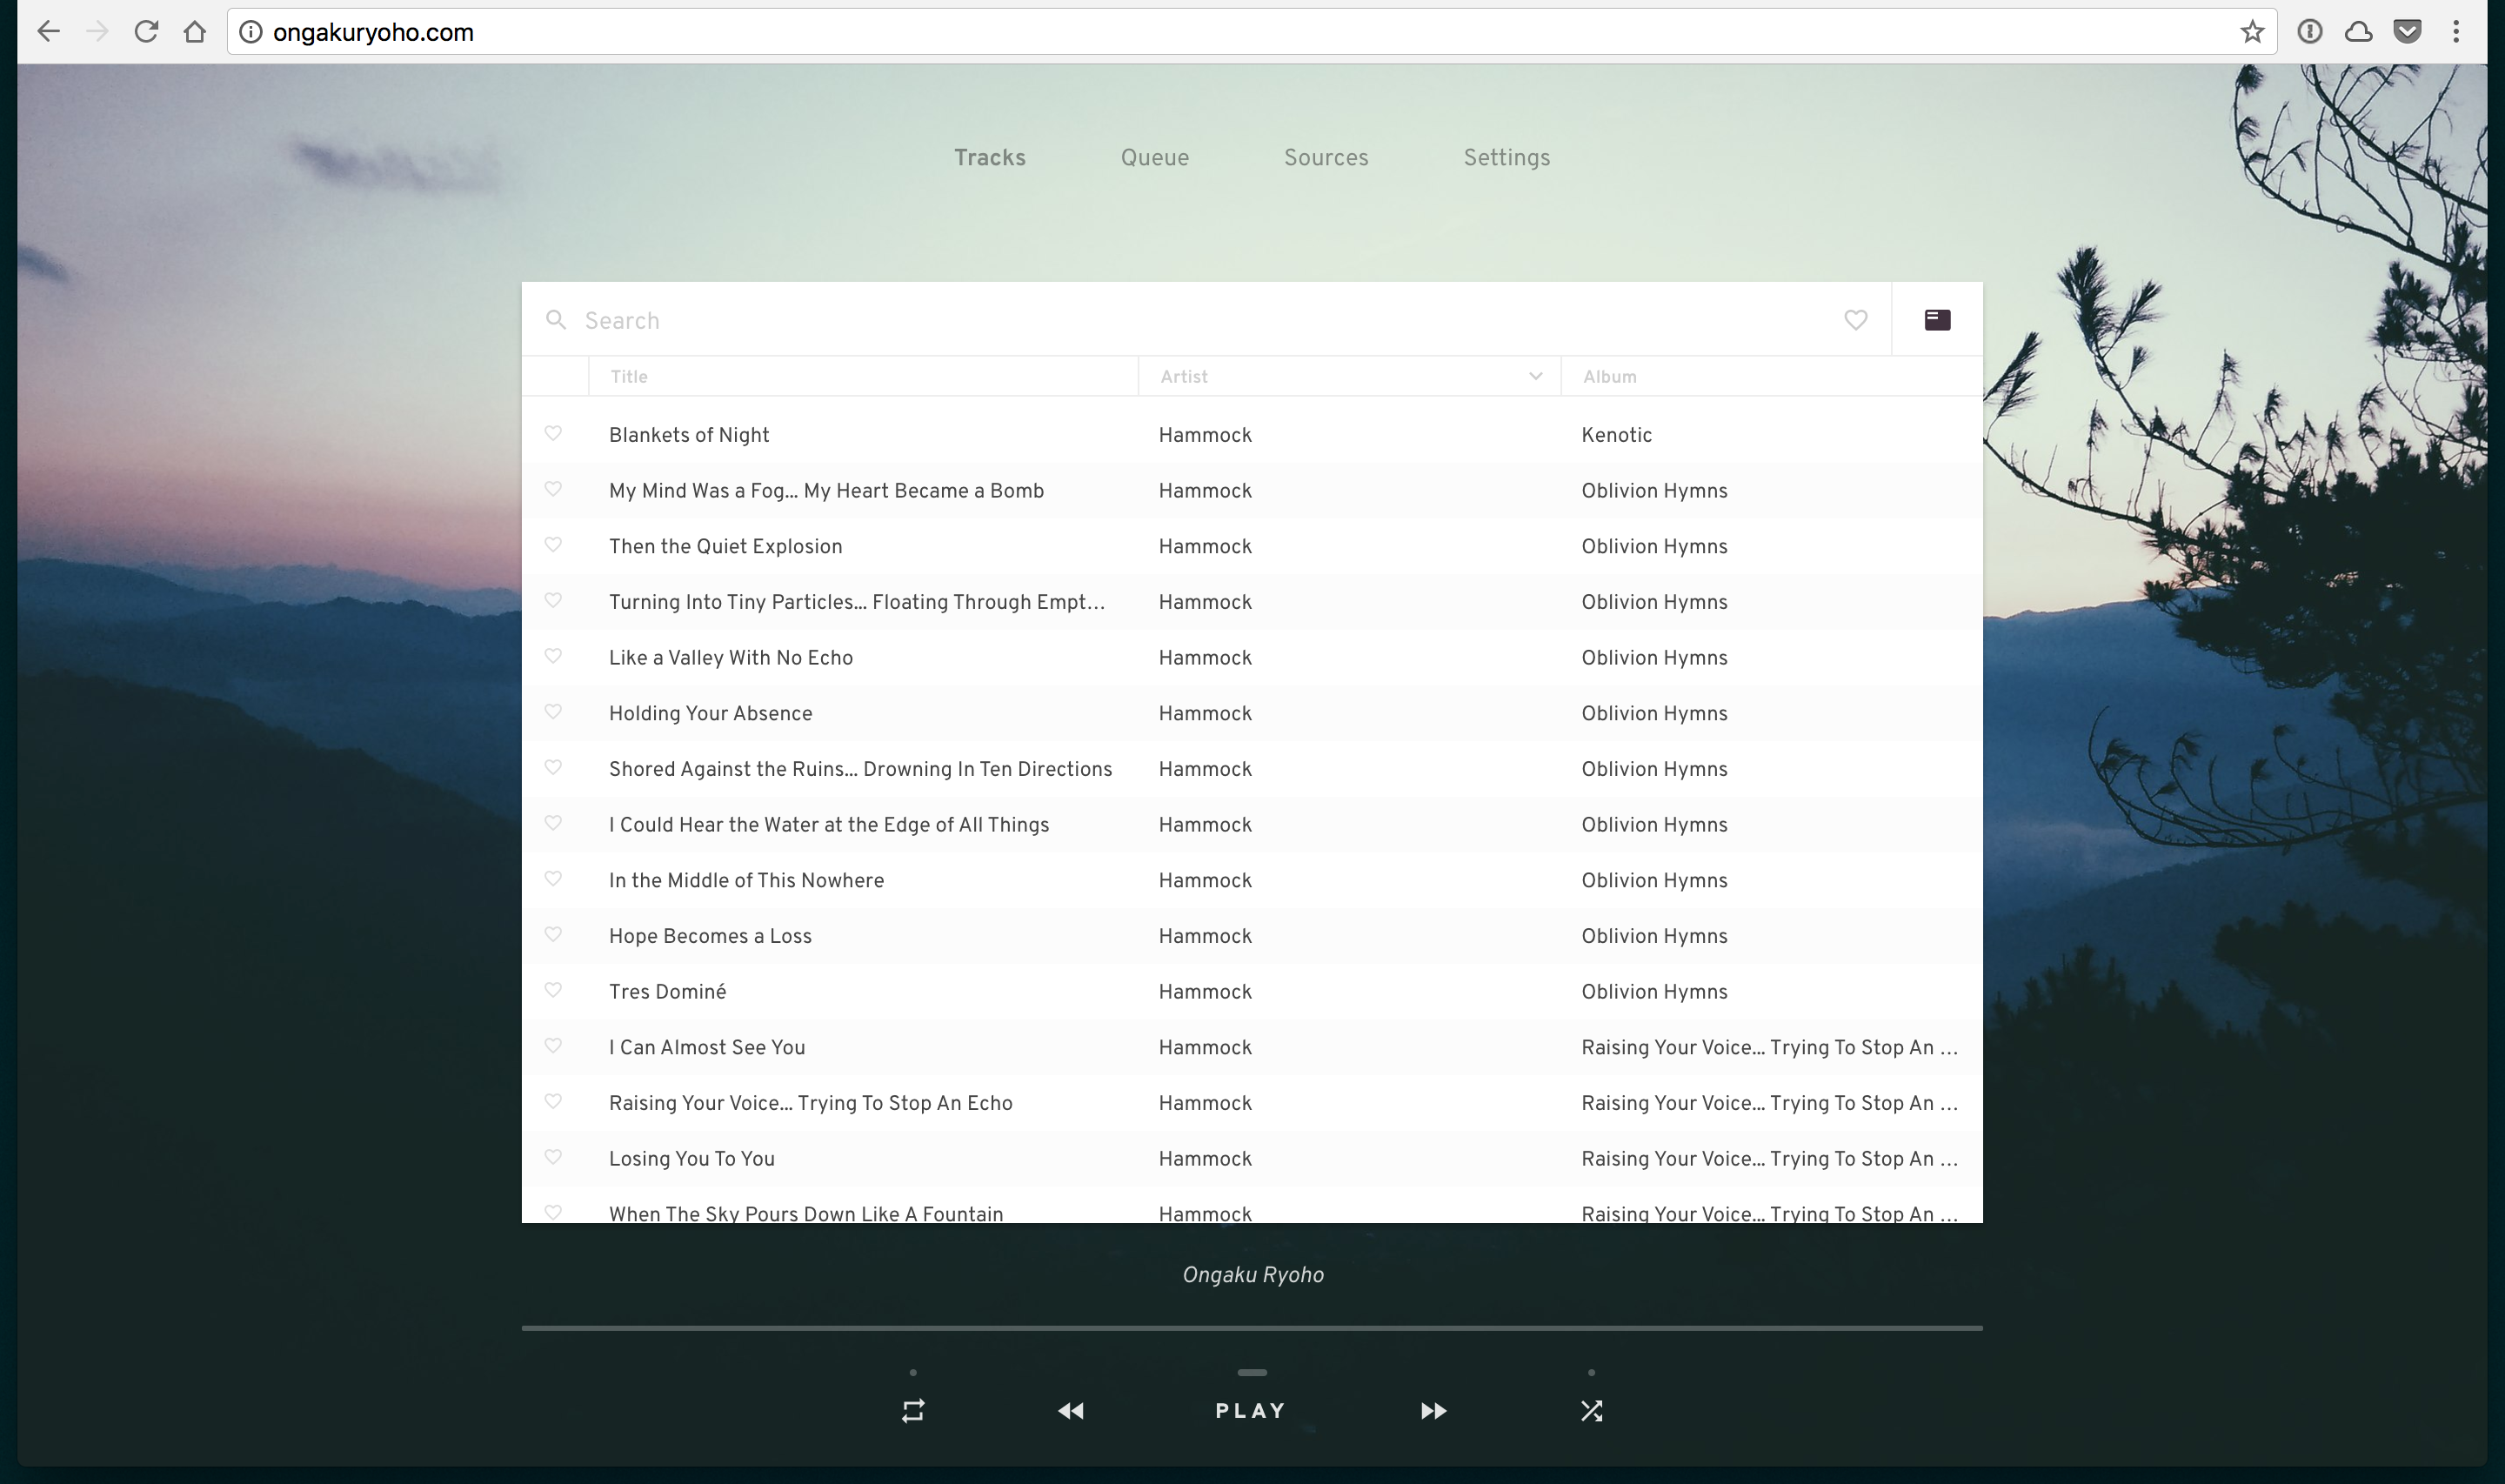Favorite the track Tres Dominé
Viewport: 2505px width, 1484px height.
pyautogui.click(x=556, y=990)
